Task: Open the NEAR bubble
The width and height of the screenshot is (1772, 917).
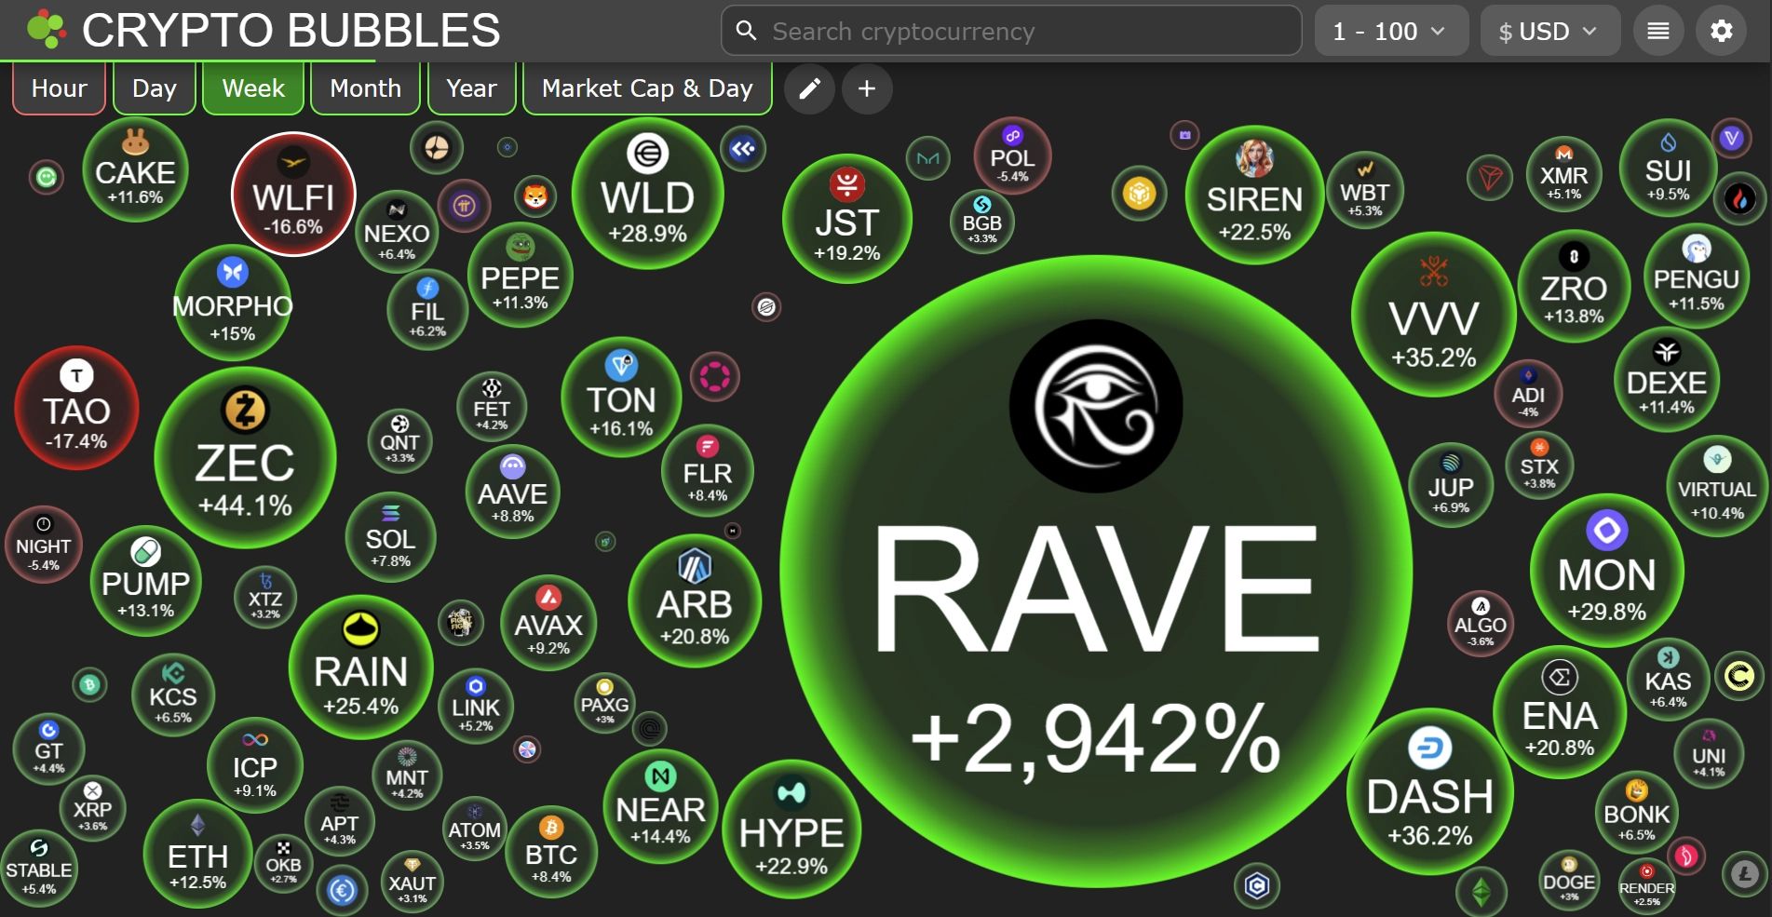Action: click(x=660, y=806)
